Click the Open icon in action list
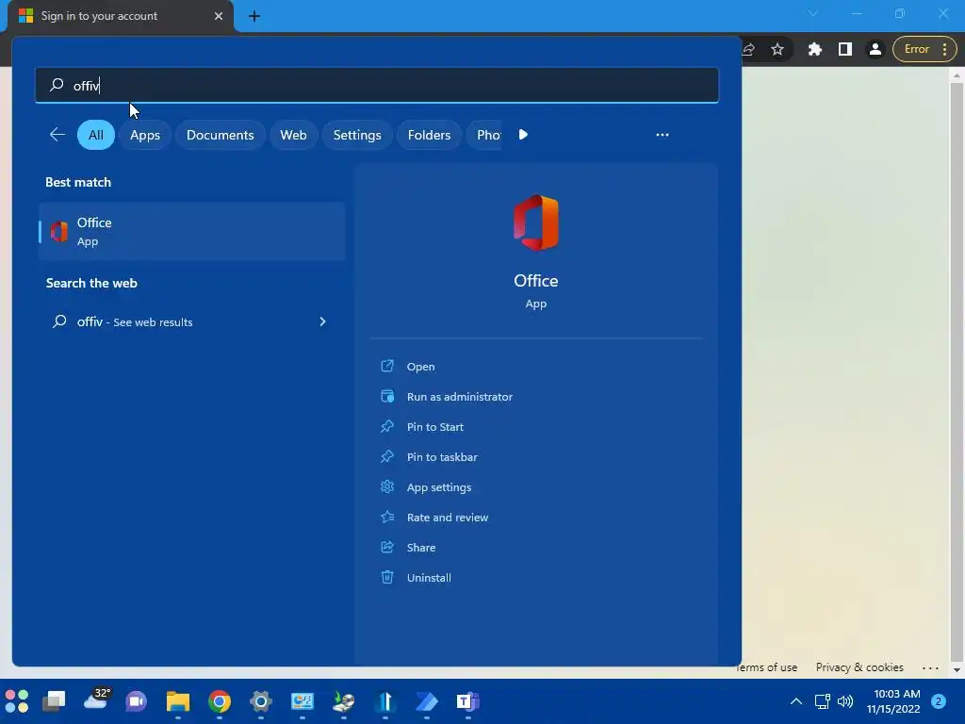This screenshot has height=724, width=965. coord(387,366)
